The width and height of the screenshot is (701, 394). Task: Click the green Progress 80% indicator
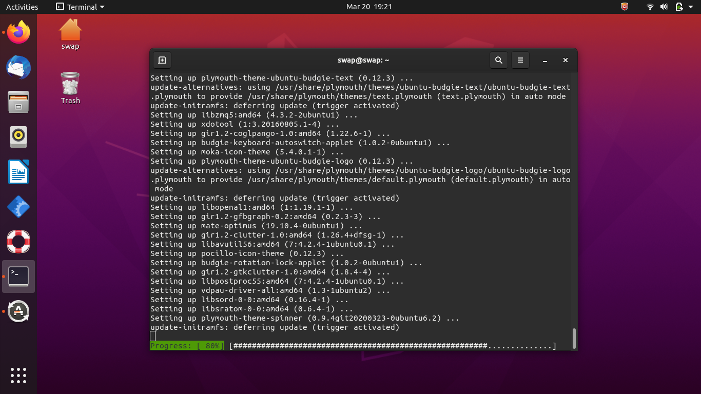coord(187,346)
